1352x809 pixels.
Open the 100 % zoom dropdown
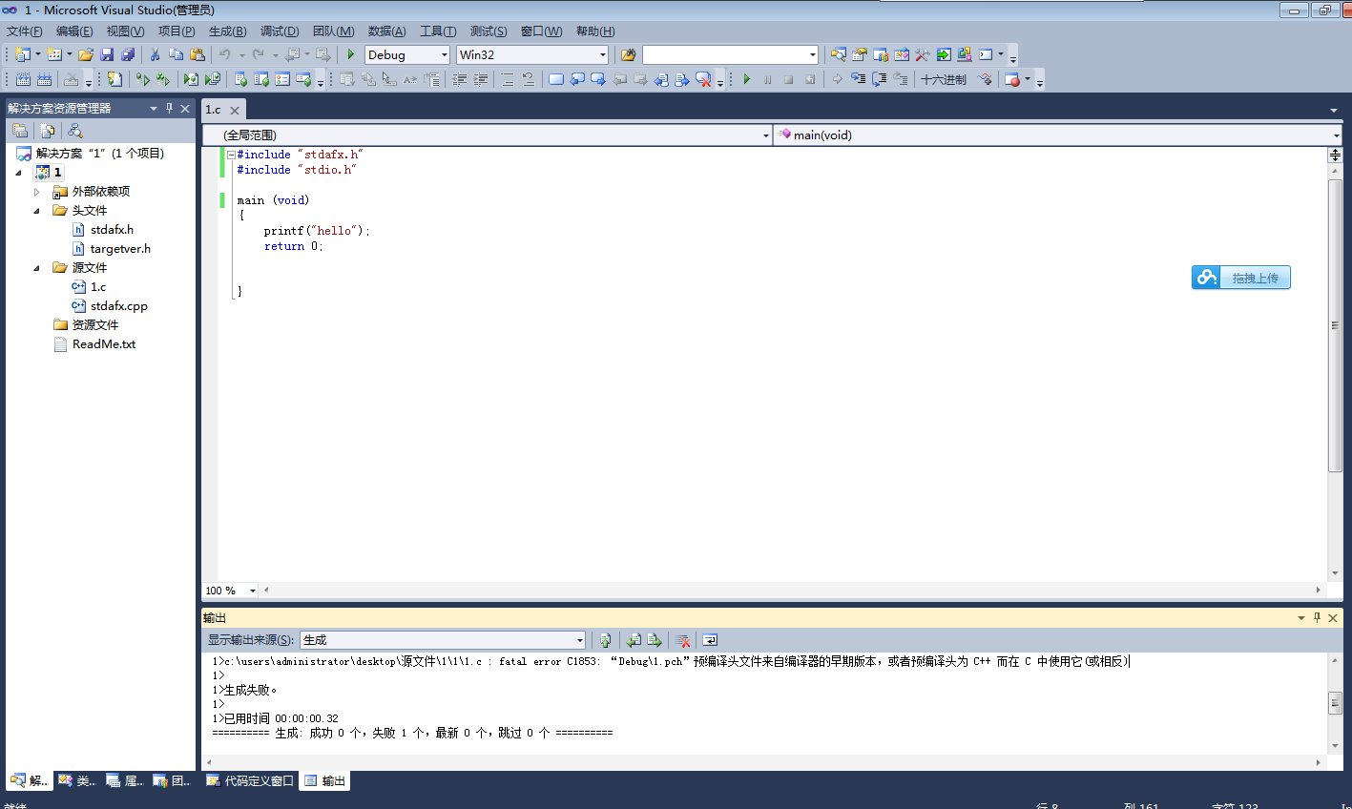(252, 591)
